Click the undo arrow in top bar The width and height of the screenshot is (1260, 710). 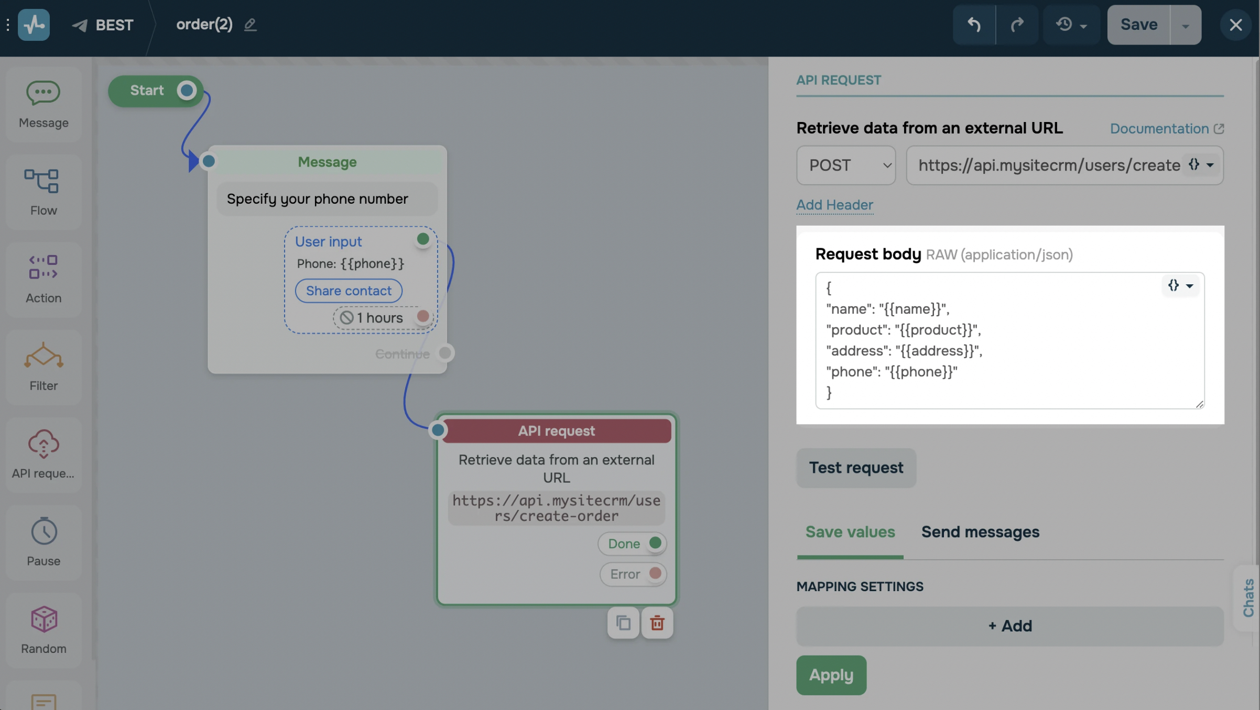pyautogui.click(x=973, y=25)
